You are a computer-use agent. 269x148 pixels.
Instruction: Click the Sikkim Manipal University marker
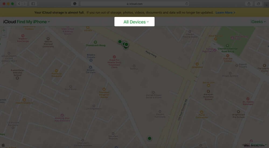pyautogui.click(x=48, y=39)
